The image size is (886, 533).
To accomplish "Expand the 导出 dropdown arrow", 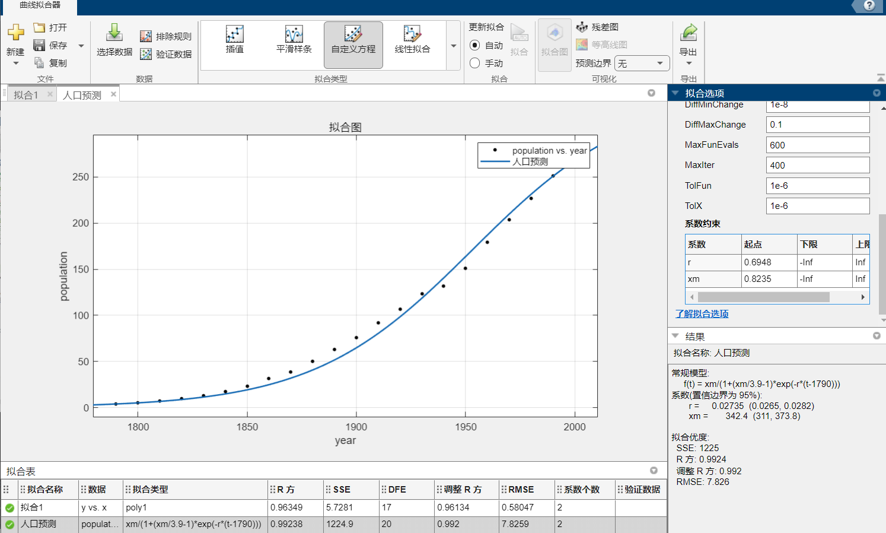I will coord(689,64).
